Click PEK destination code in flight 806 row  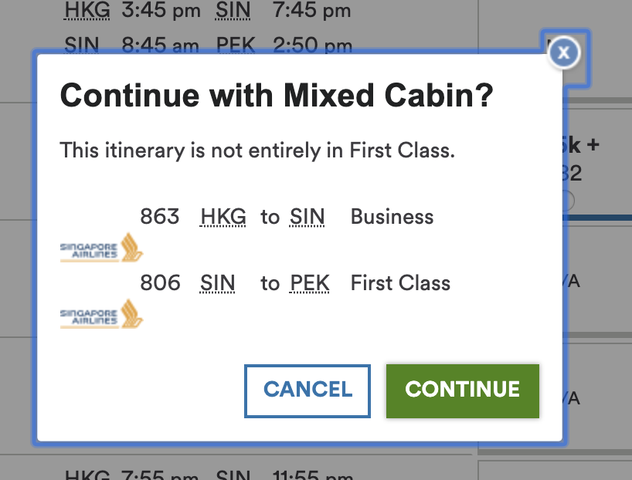tap(310, 283)
